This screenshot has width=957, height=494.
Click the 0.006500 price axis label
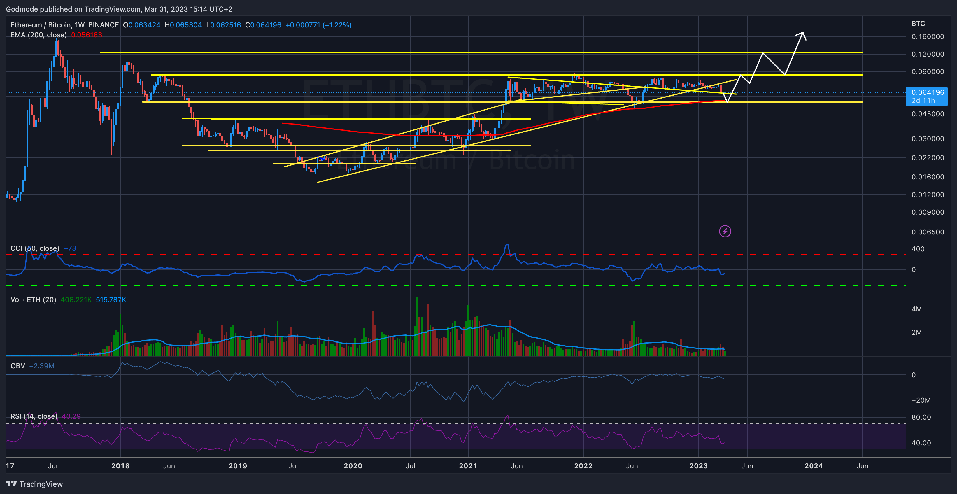point(928,232)
